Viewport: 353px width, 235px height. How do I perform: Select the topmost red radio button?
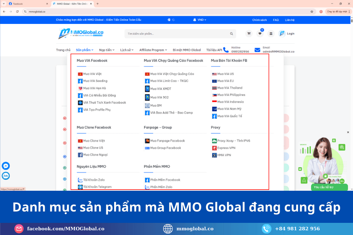[x=65, y=118]
